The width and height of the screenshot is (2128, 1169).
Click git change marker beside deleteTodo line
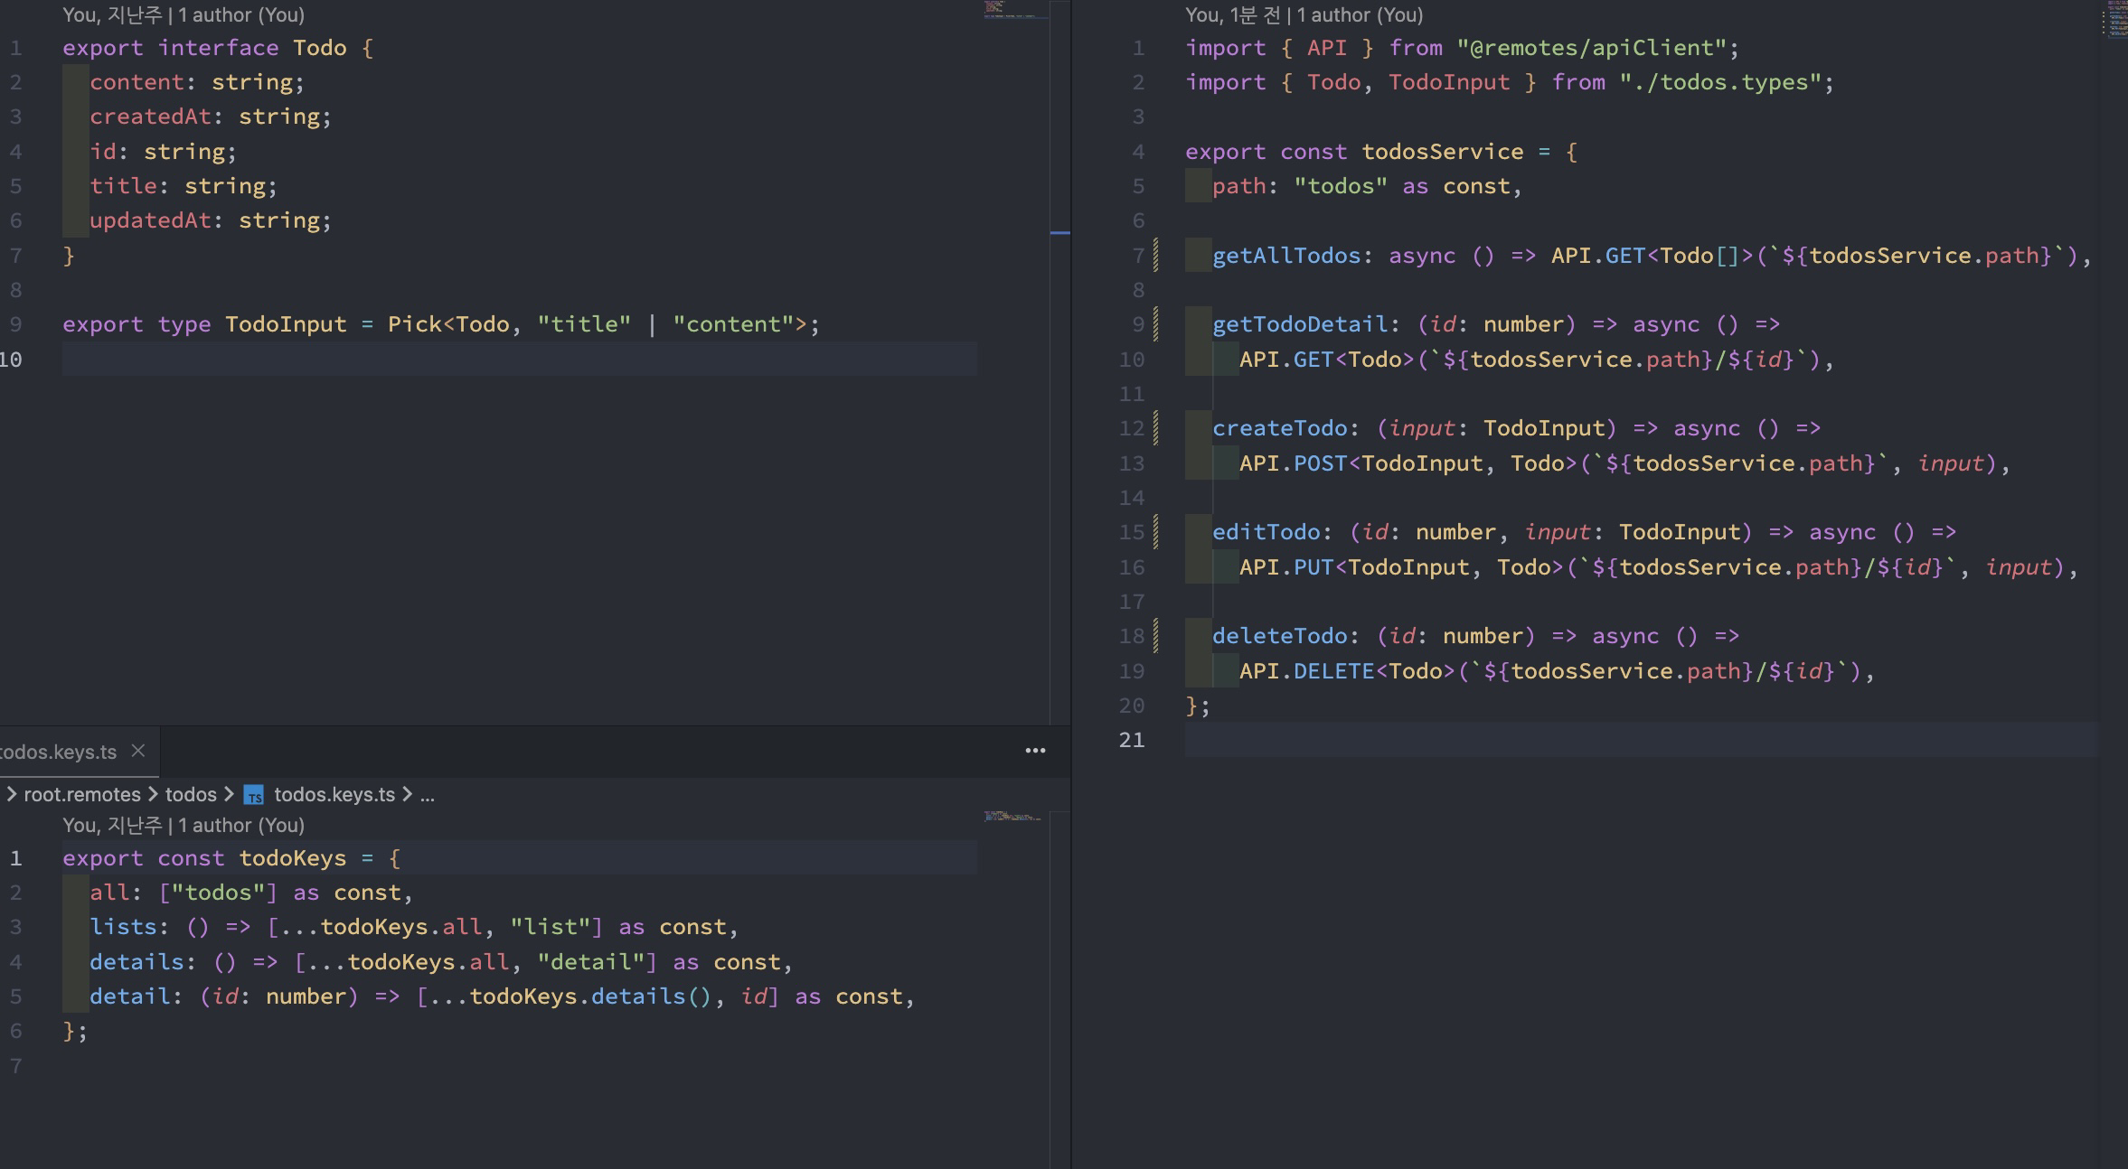click(1156, 636)
